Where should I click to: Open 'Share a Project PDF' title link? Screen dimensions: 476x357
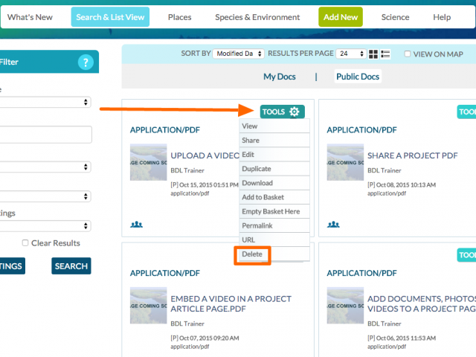click(413, 155)
